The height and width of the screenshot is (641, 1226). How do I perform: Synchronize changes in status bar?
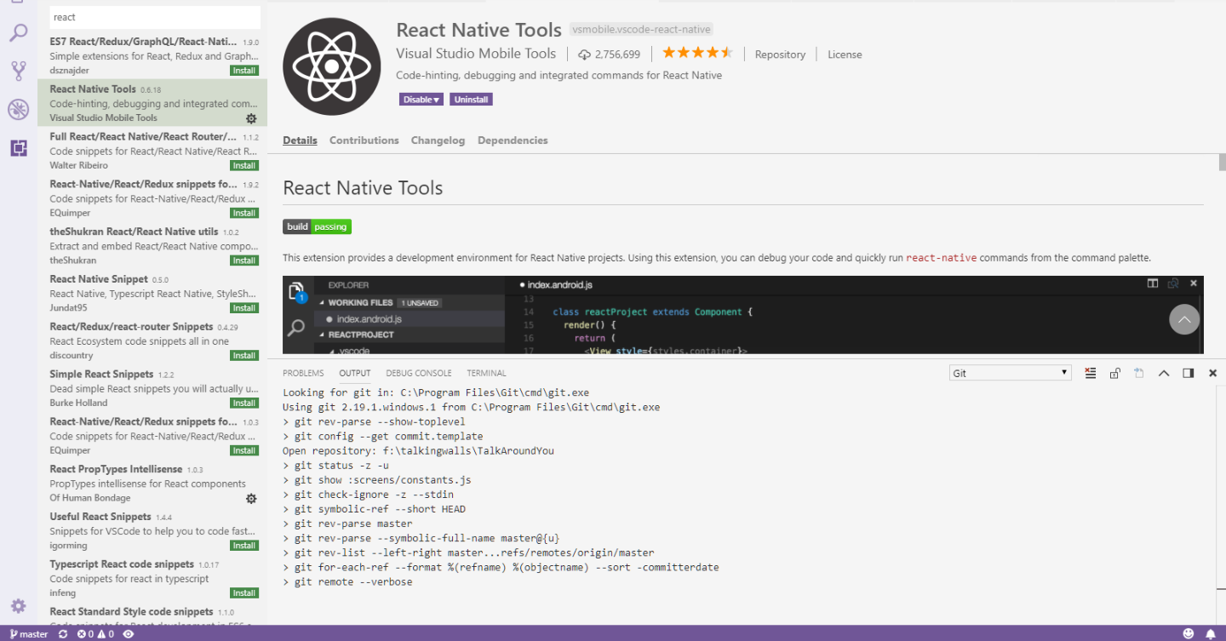[63, 634]
